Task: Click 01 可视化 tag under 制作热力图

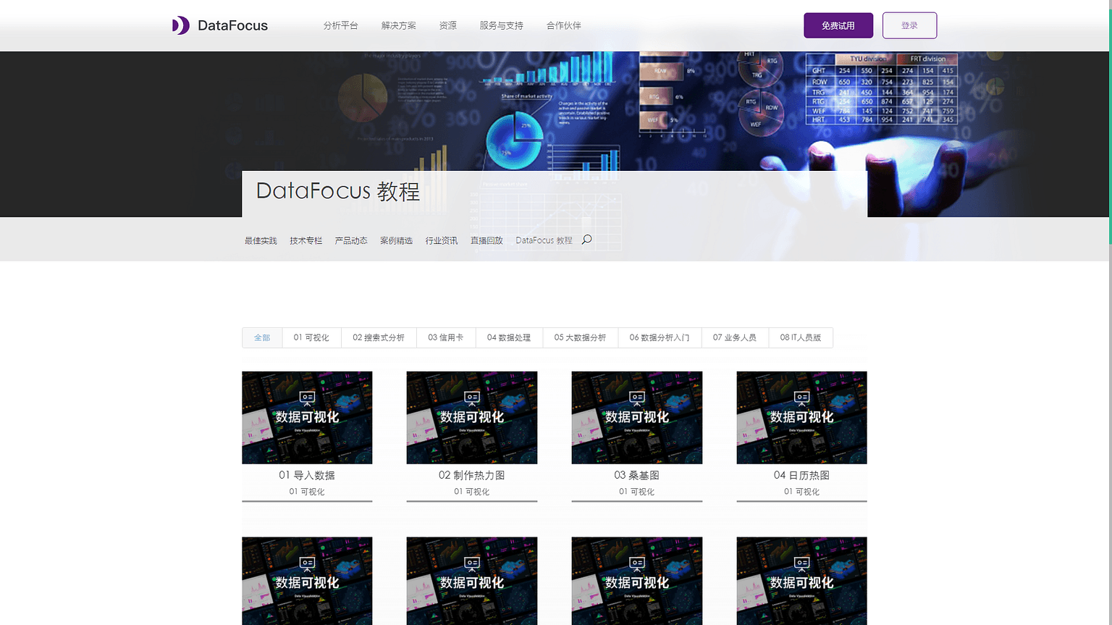Action: click(x=472, y=492)
